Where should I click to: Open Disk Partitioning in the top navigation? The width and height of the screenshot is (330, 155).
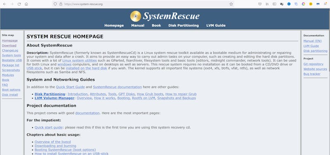point(184,25)
